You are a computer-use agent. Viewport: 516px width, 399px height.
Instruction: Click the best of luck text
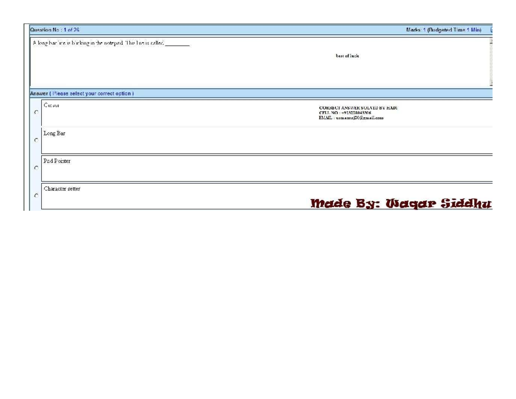click(x=347, y=56)
